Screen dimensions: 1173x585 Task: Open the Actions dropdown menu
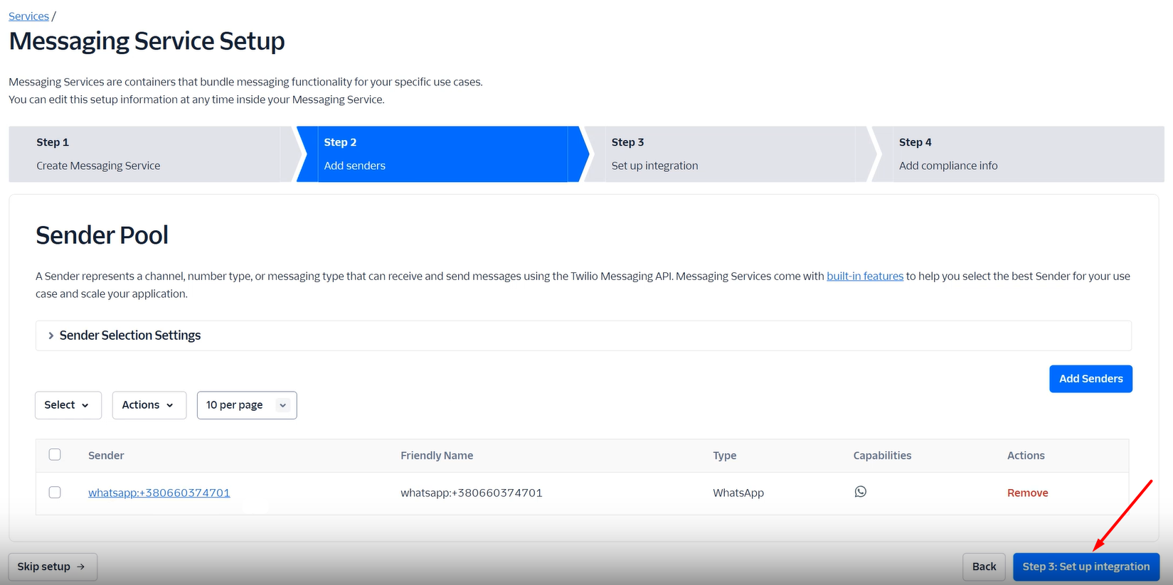(x=149, y=405)
